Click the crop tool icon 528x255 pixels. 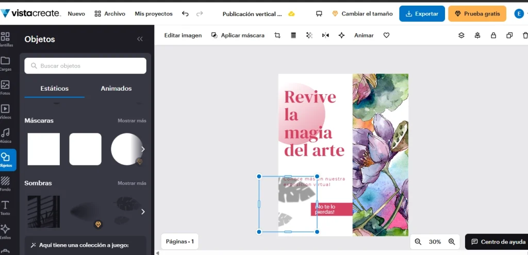(277, 36)
